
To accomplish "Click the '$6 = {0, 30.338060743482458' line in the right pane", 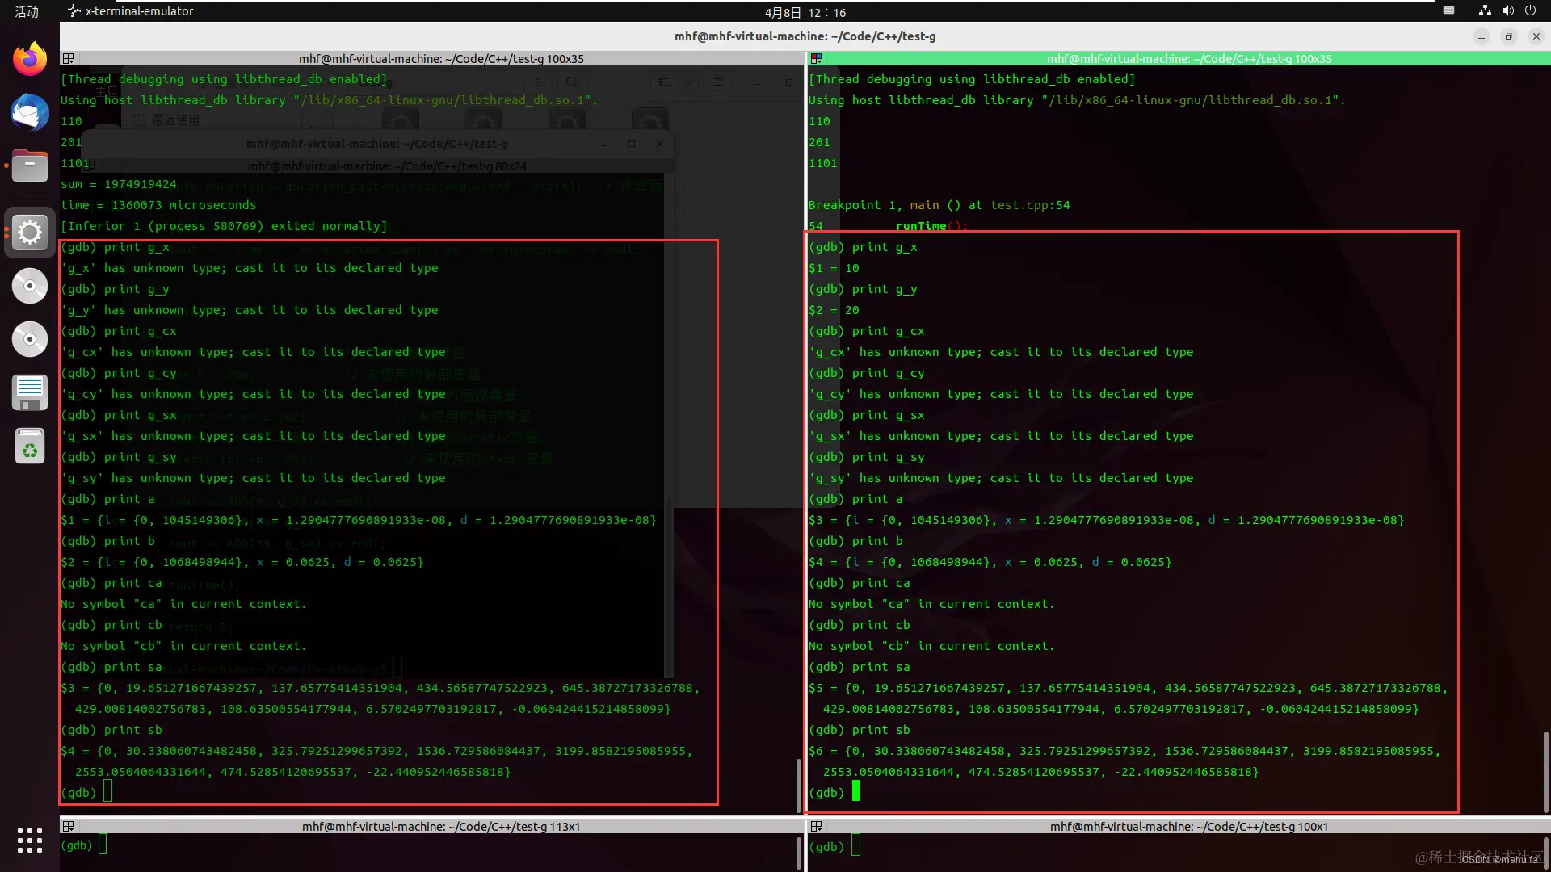I will point(1125,751).
